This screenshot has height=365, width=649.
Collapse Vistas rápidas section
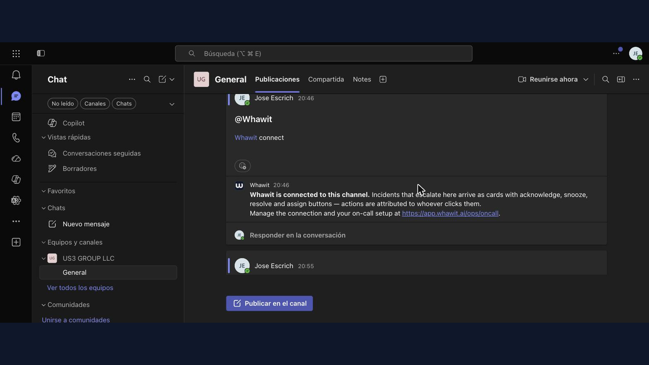point(44,137)
